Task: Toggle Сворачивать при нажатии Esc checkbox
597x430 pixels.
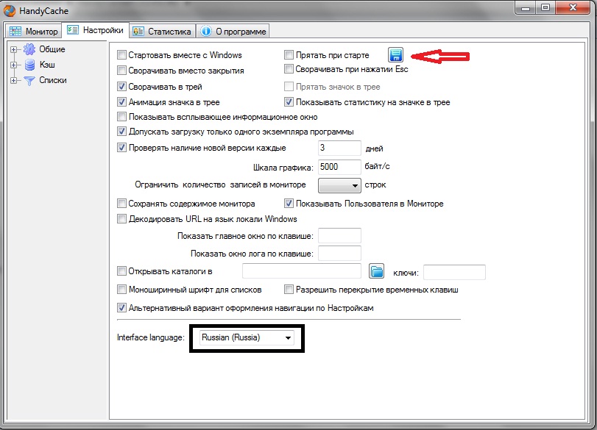Action: [289, 69]
